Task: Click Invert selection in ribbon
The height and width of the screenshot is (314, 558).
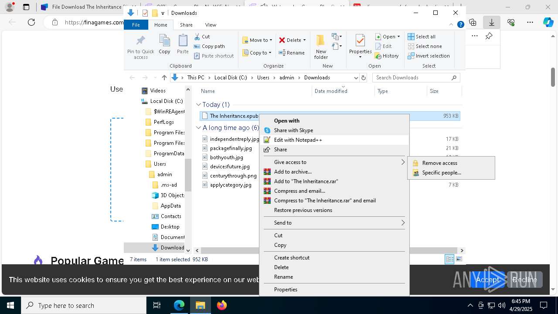Action: 429,56
